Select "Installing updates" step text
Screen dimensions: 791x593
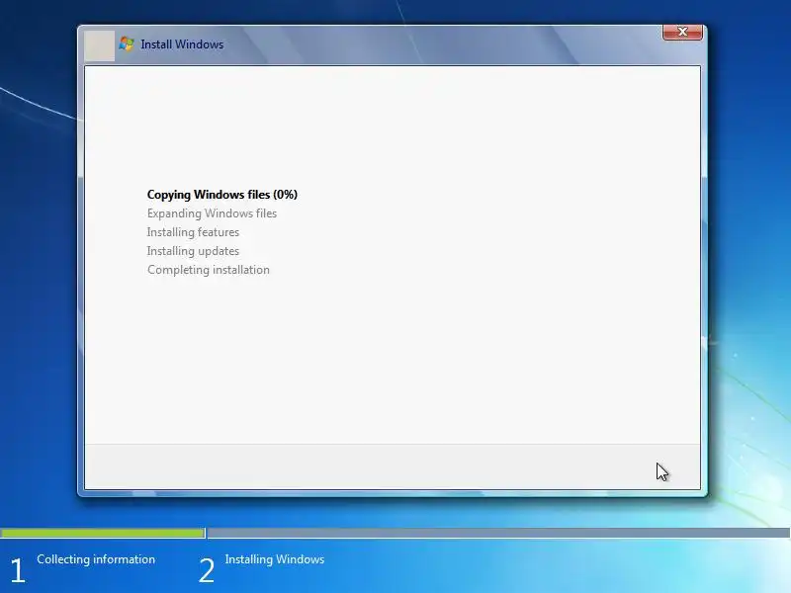[193, 251]
